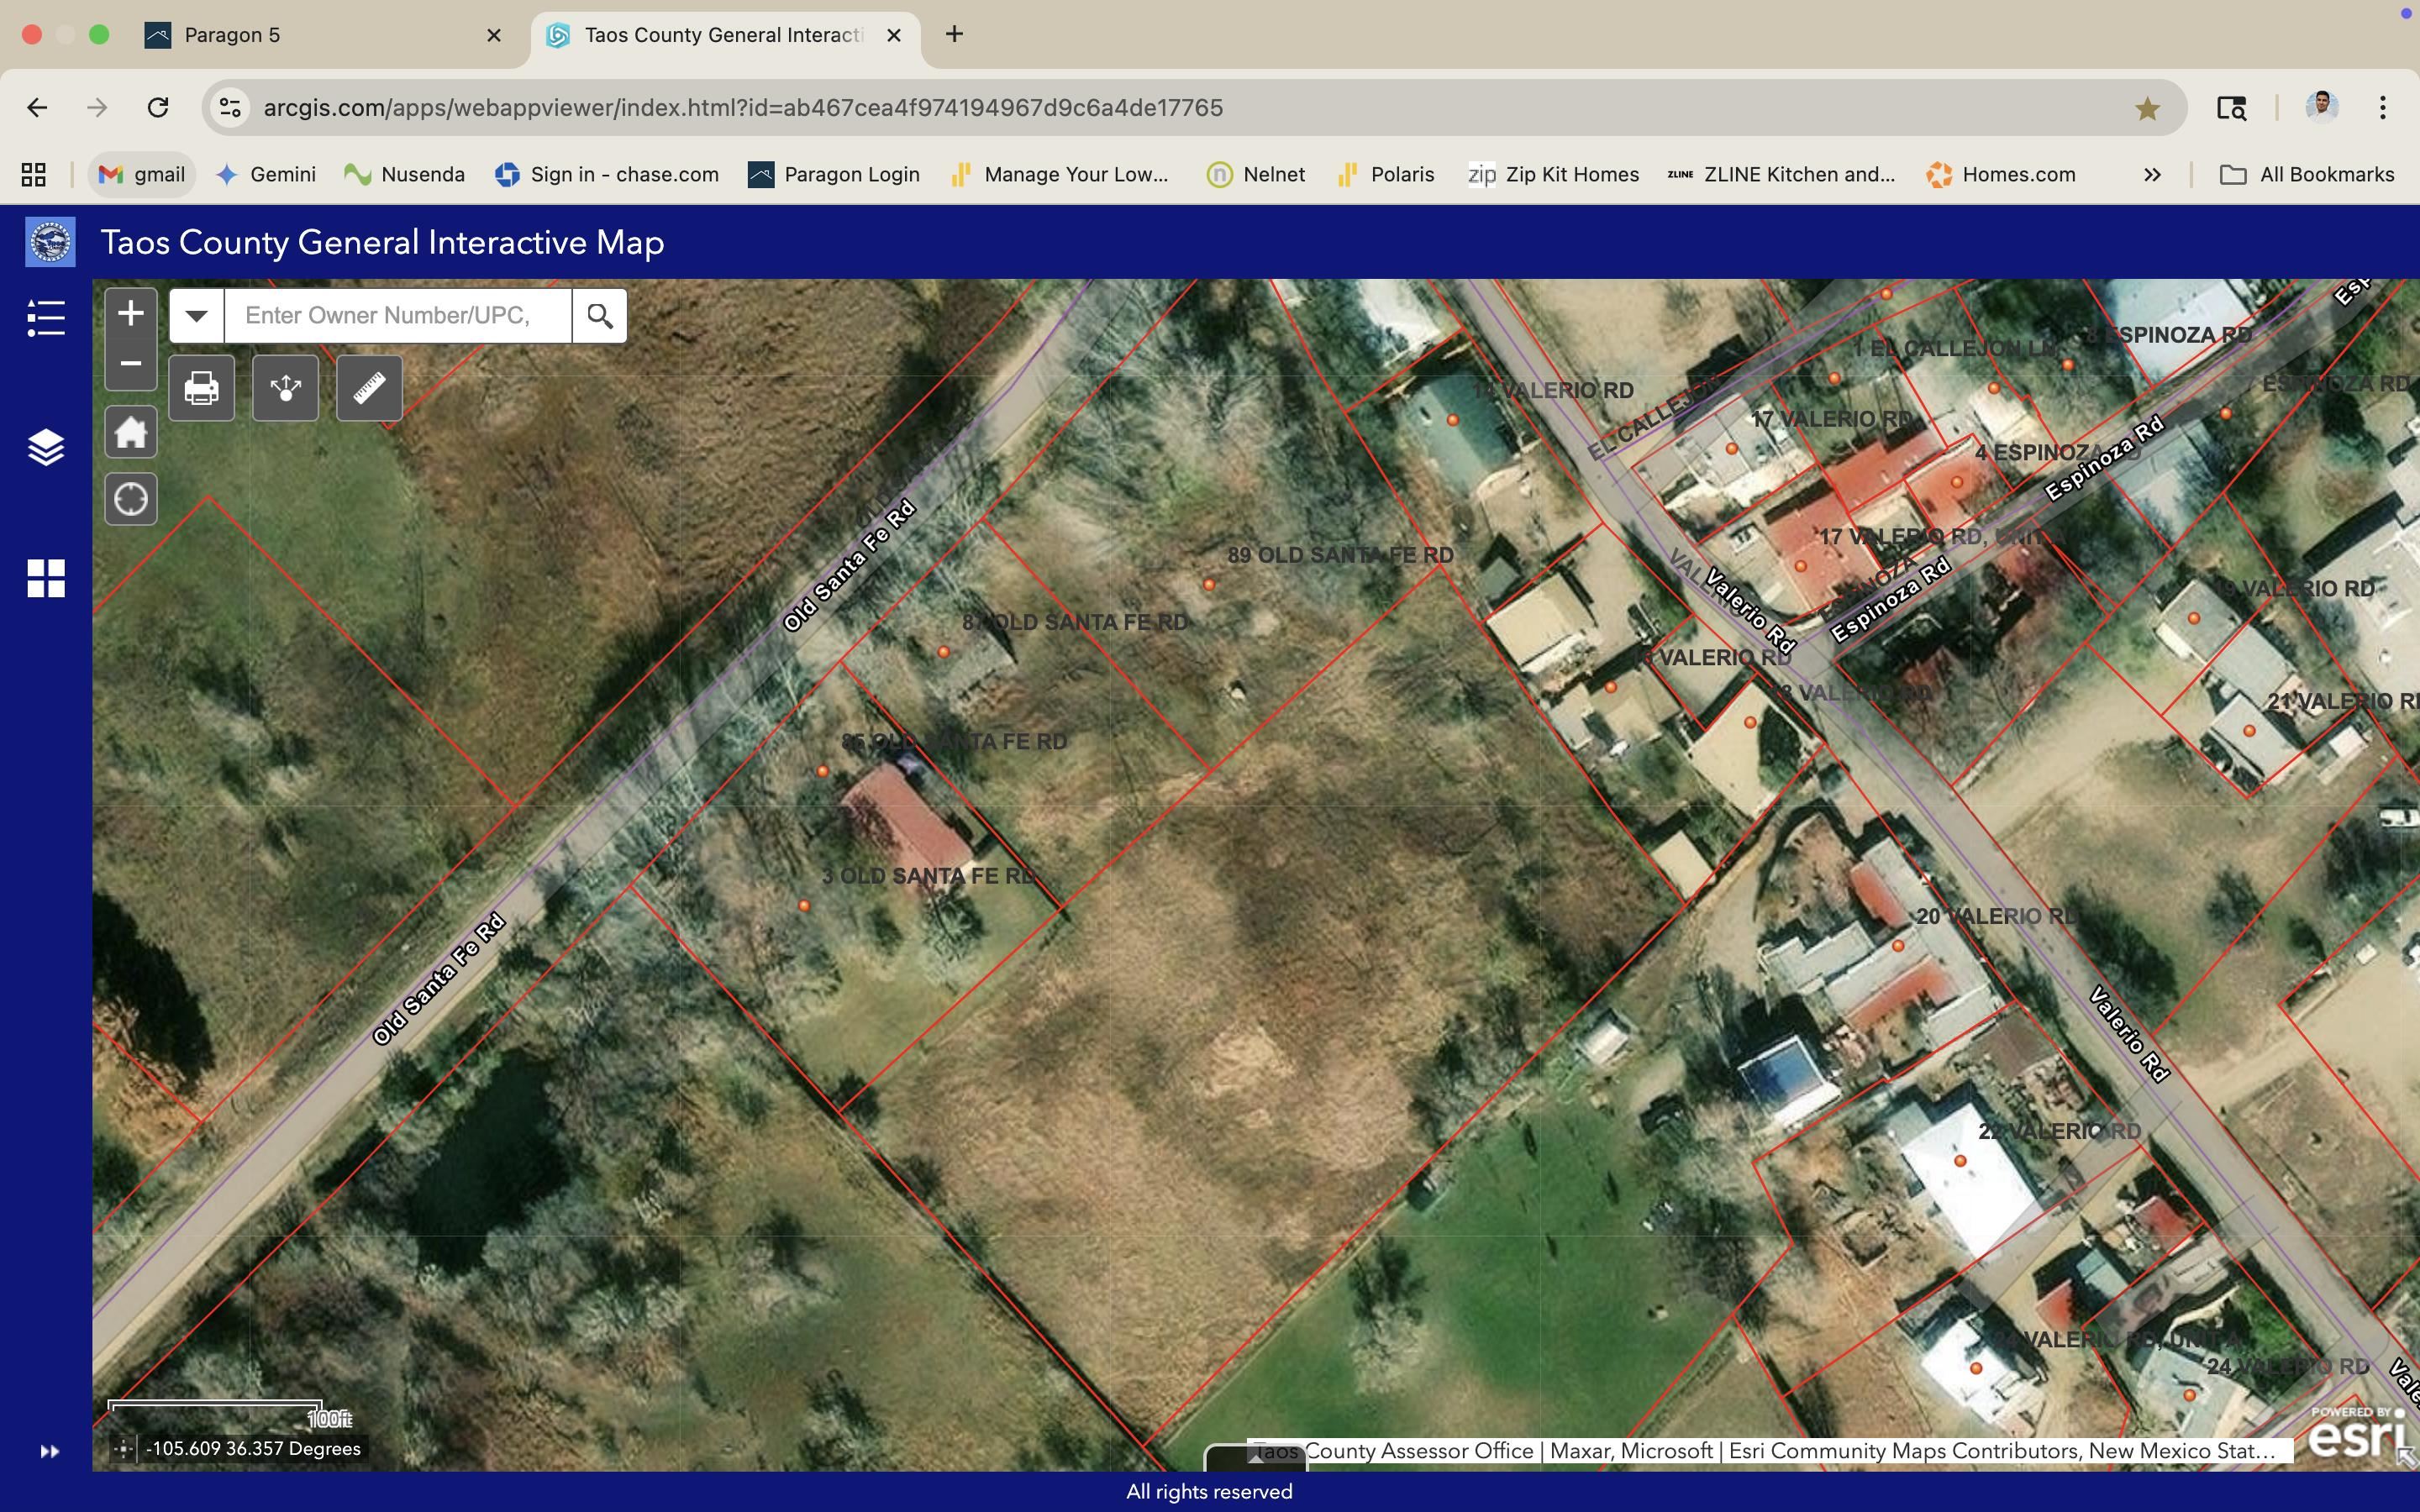Open the Layer List panel icon
The height and width of the screenshot is (1512, 2420).
(x=45, y=447)
